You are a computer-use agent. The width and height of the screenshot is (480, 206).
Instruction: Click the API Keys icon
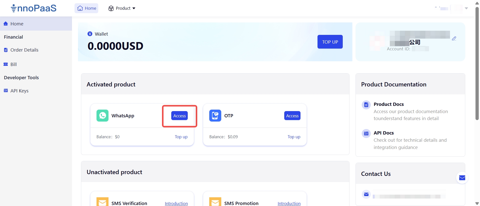pos(6,91)
